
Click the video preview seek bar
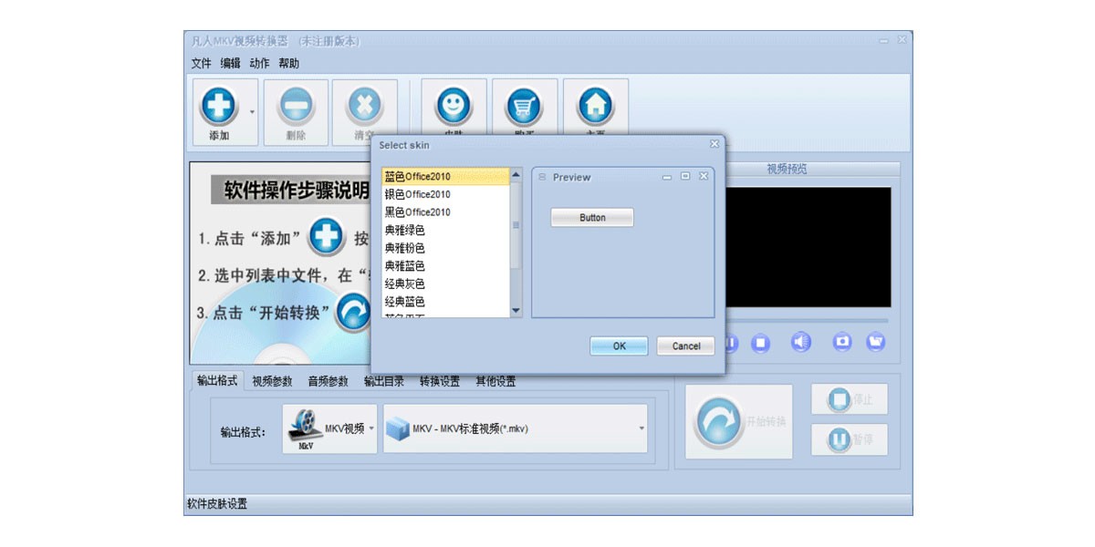(807, 321)
